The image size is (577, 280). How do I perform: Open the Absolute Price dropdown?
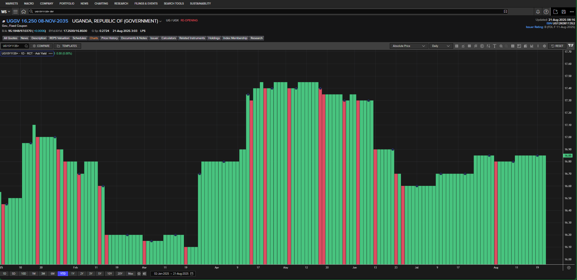(x=409, y=46)
